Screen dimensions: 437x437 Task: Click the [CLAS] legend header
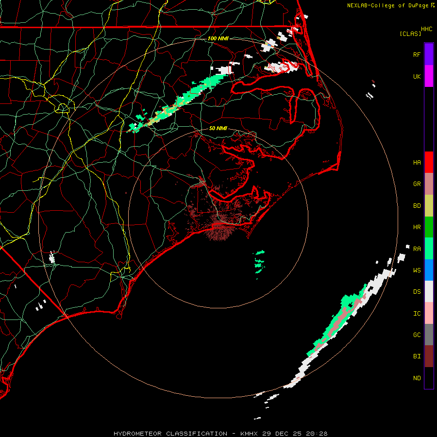click(x=410, y=34)
